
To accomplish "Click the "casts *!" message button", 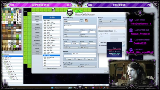I will [x=70, y=59].
